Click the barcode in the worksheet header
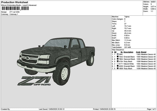157x111 pixels. click(x=15, y=8)
